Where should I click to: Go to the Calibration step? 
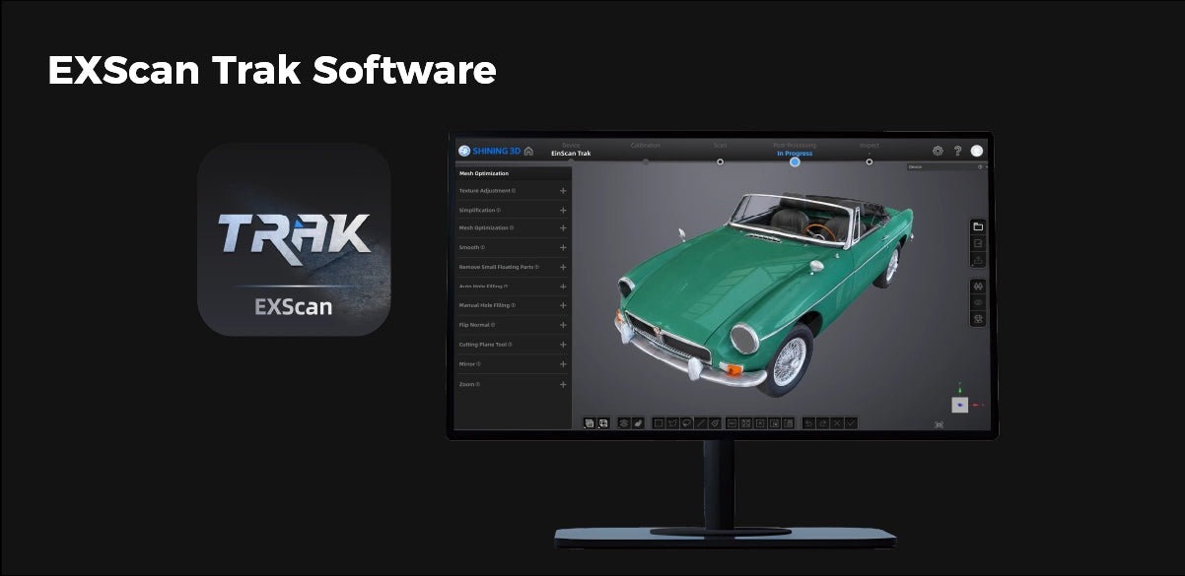click(646, 146)
